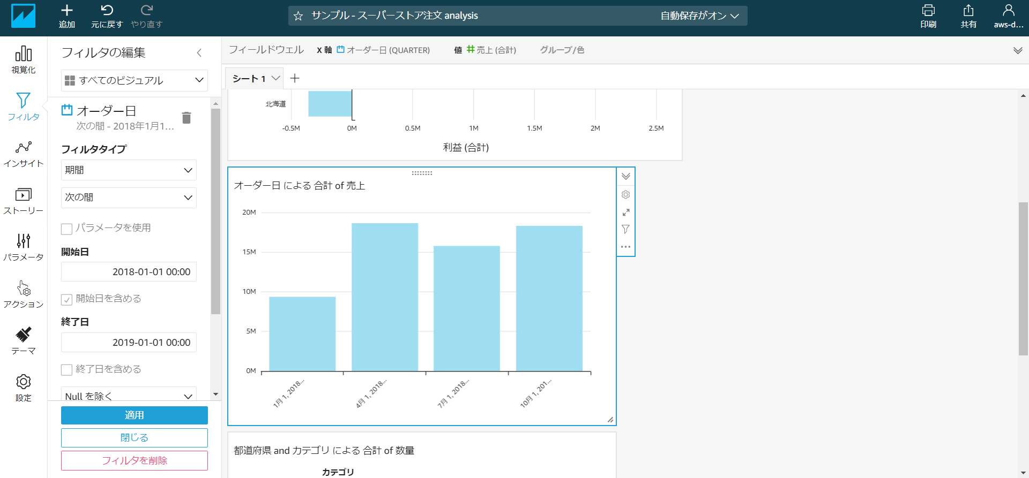Open the Null を除く dropdown
1029x478 pixels.
click(129, 394)
